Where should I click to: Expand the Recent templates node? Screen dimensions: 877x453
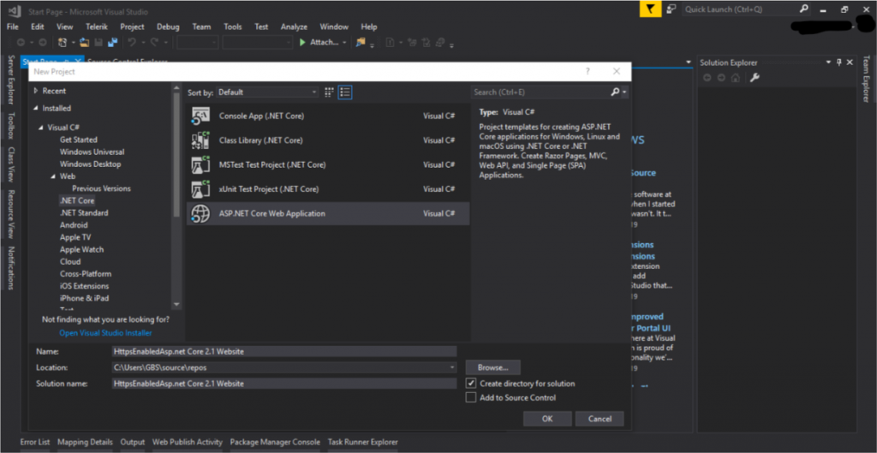tap(36, 91)
